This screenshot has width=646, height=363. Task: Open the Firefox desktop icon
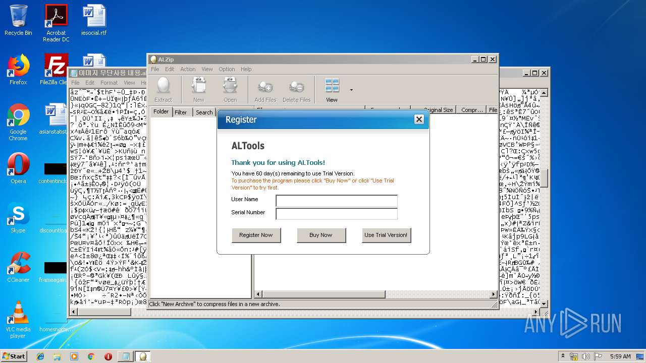tap(18, 70)
